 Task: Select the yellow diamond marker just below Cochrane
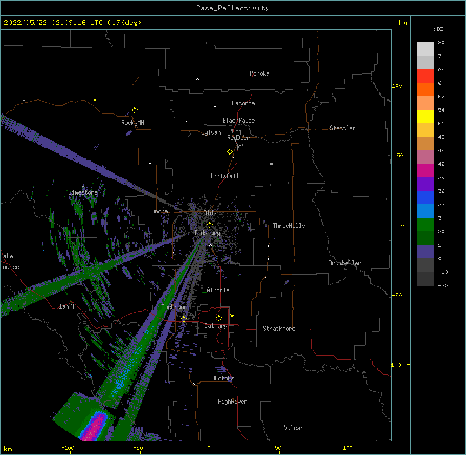tap(184, 319)
